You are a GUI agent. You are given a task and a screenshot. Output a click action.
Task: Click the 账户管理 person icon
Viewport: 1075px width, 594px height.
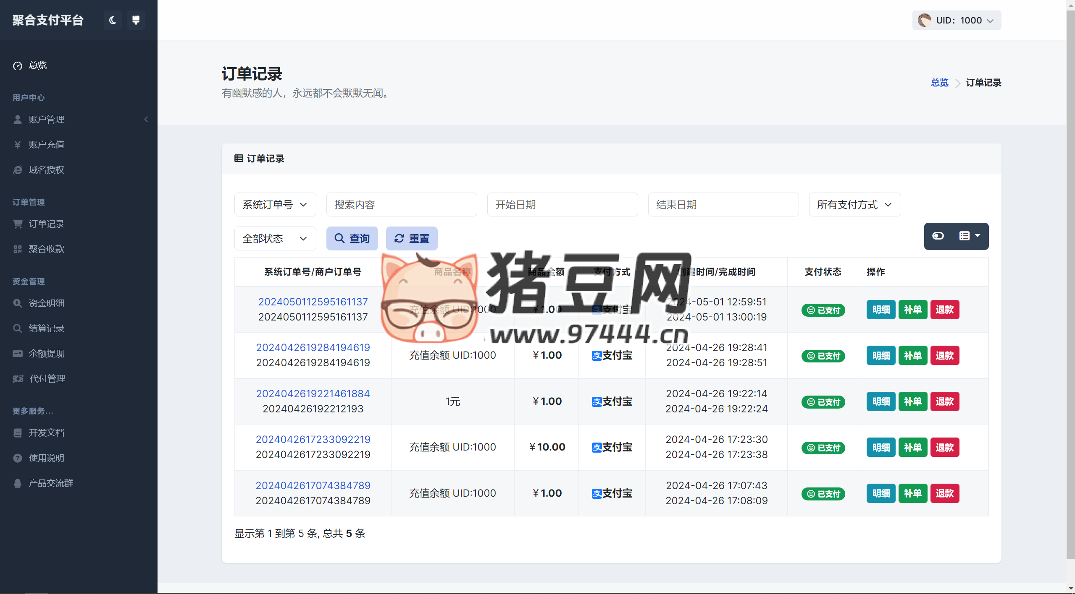[18, 120]
